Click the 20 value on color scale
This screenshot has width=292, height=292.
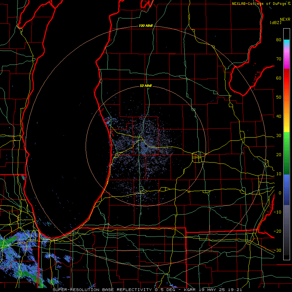click(x=279, y=154)
